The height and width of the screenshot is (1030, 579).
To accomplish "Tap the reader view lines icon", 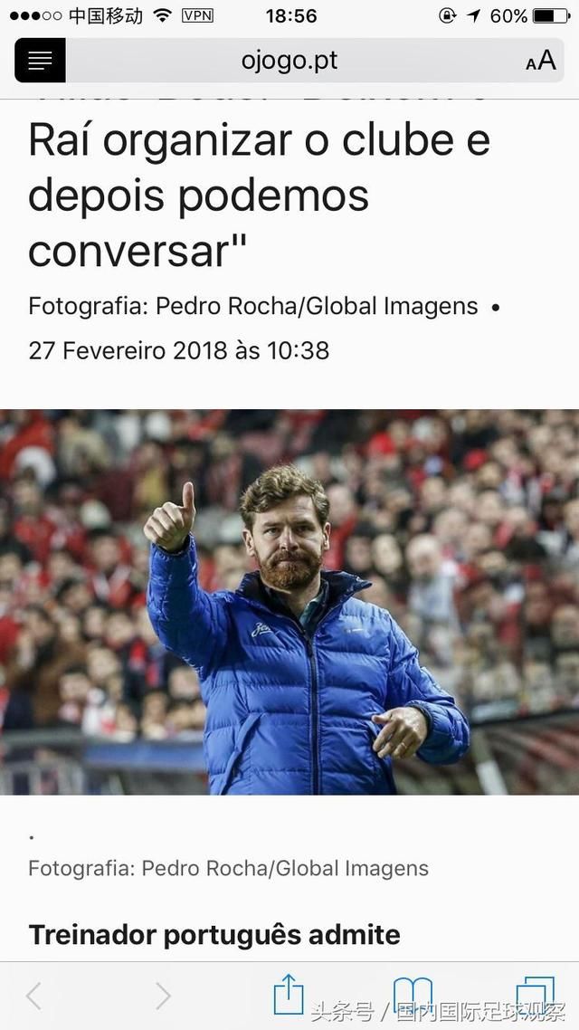I will 40,61.
